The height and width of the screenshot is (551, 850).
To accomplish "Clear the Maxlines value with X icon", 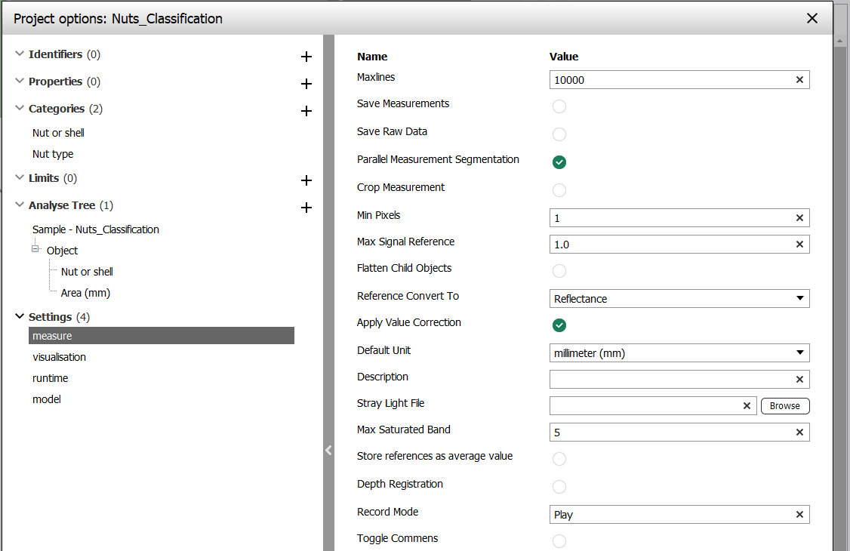I will 799,80.
